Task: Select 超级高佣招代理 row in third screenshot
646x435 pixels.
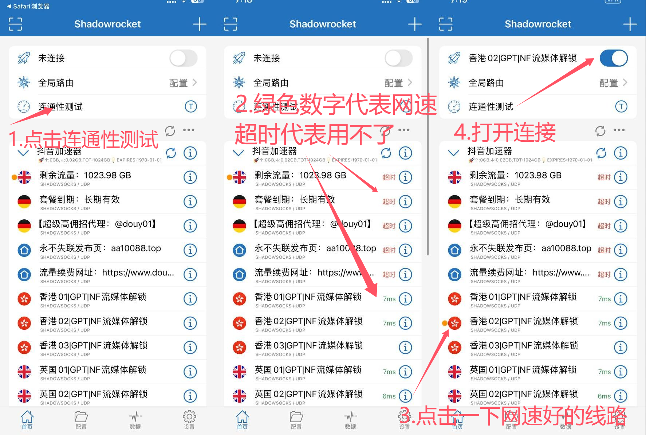Action: [x=538, y=226]
